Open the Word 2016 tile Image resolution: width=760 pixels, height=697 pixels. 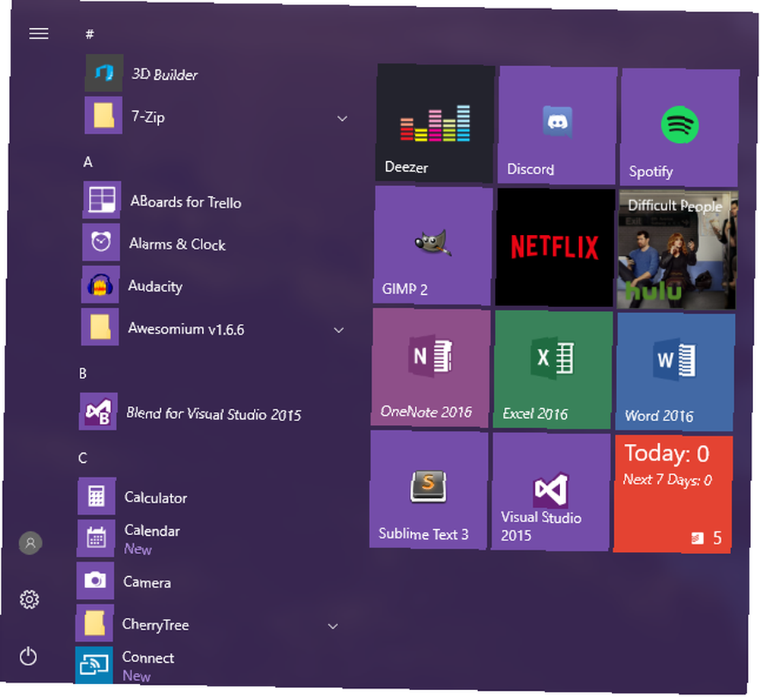tap(675, 372)
